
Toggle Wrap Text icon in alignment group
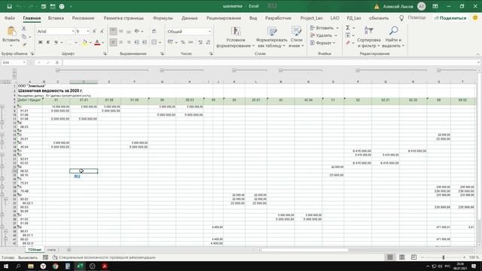tap(154, 32)
